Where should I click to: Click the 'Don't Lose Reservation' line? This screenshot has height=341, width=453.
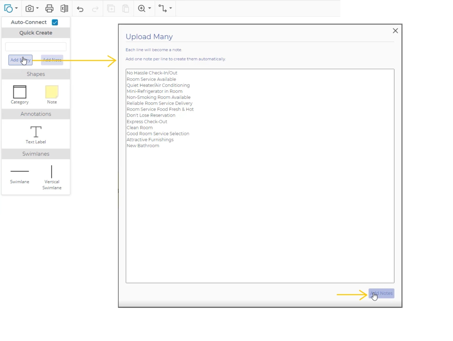click(x=151, y=115)
